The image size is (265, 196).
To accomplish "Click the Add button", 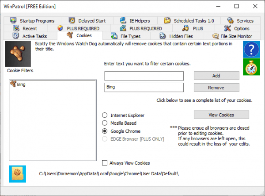I will [216, 76].
